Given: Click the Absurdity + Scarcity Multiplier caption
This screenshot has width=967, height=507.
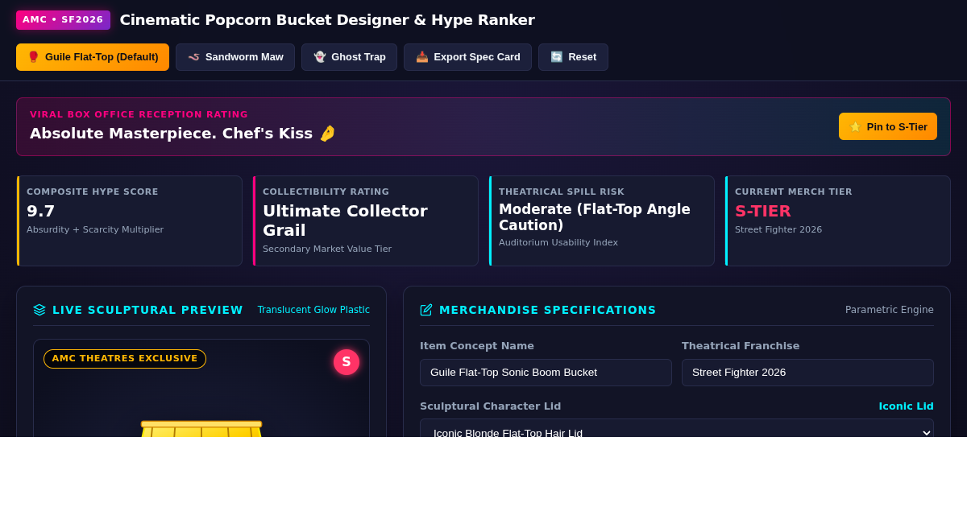Looking at the screenshot, I should [95, 230].
